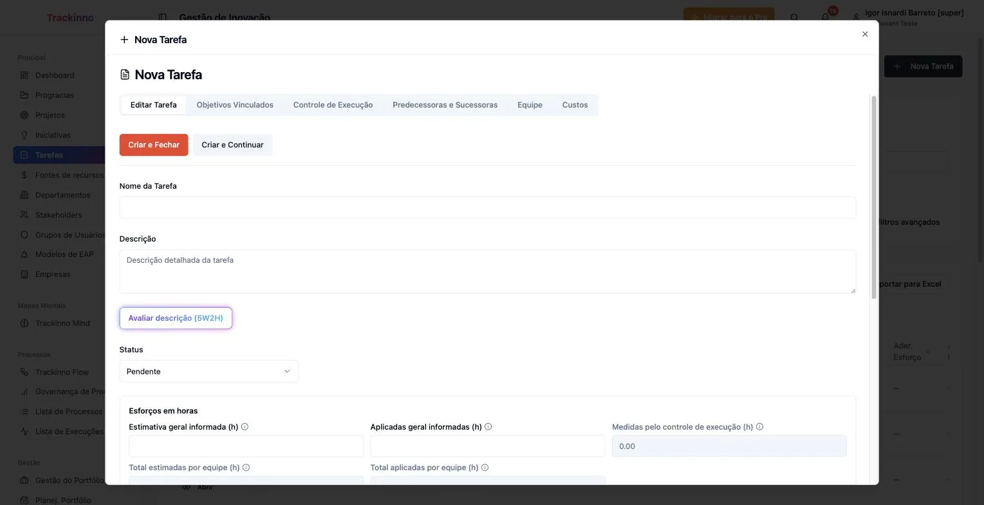This screenshot has width=984, height=505.
Task: Switch to the Equipe tab
Action: pyautogui.click(x=530, y=105)
